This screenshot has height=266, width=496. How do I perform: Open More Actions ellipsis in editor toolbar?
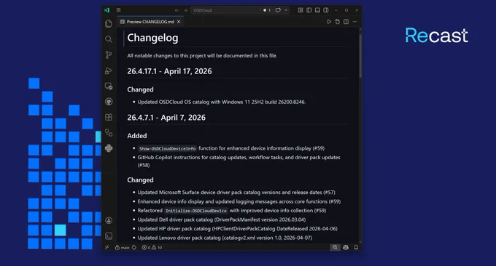pos(354,22)
